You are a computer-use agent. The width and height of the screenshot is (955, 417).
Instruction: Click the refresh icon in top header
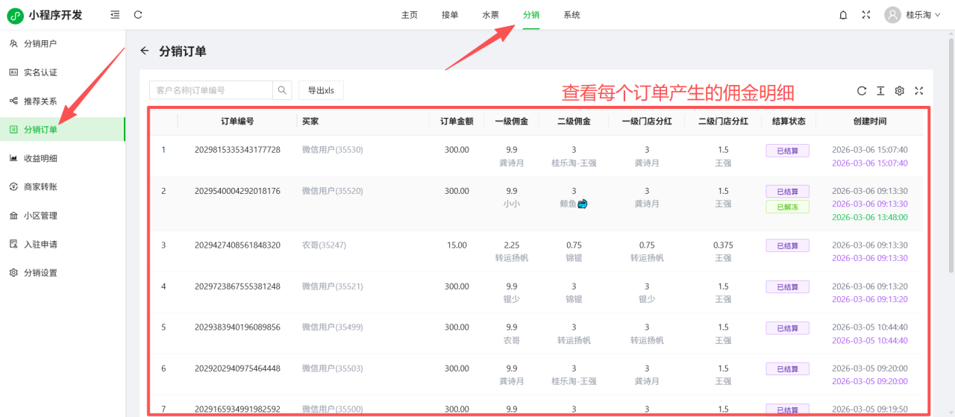(x=138, y=15)
